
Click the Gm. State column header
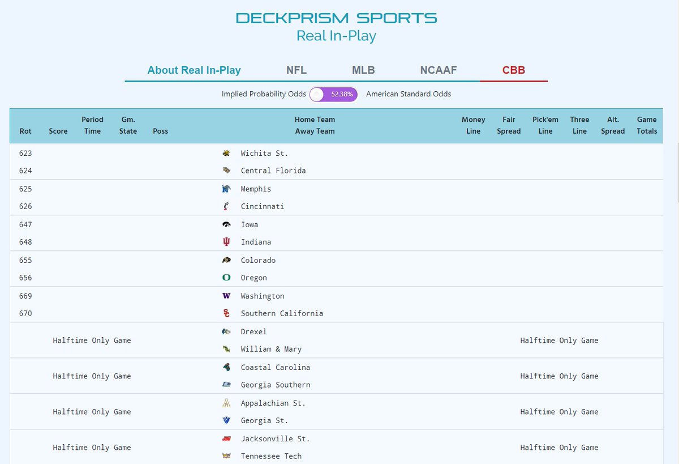[128, 125]
